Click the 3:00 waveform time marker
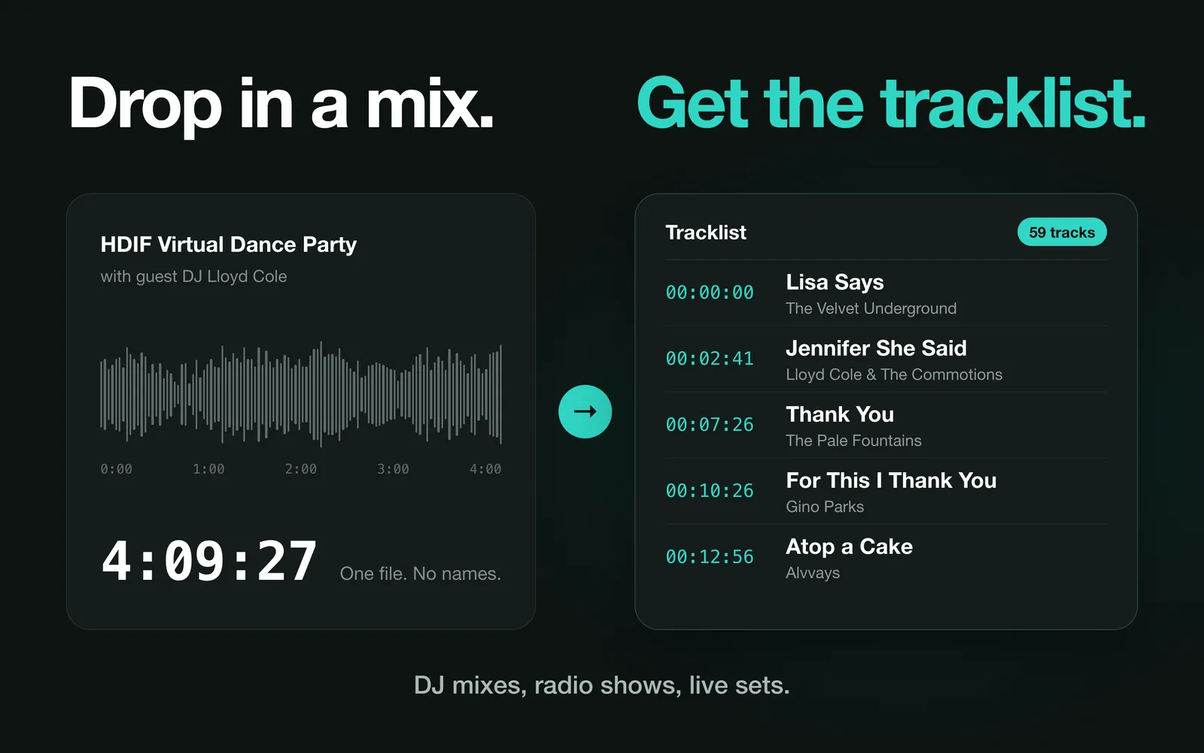1204x753 pixels. (393, 469)
